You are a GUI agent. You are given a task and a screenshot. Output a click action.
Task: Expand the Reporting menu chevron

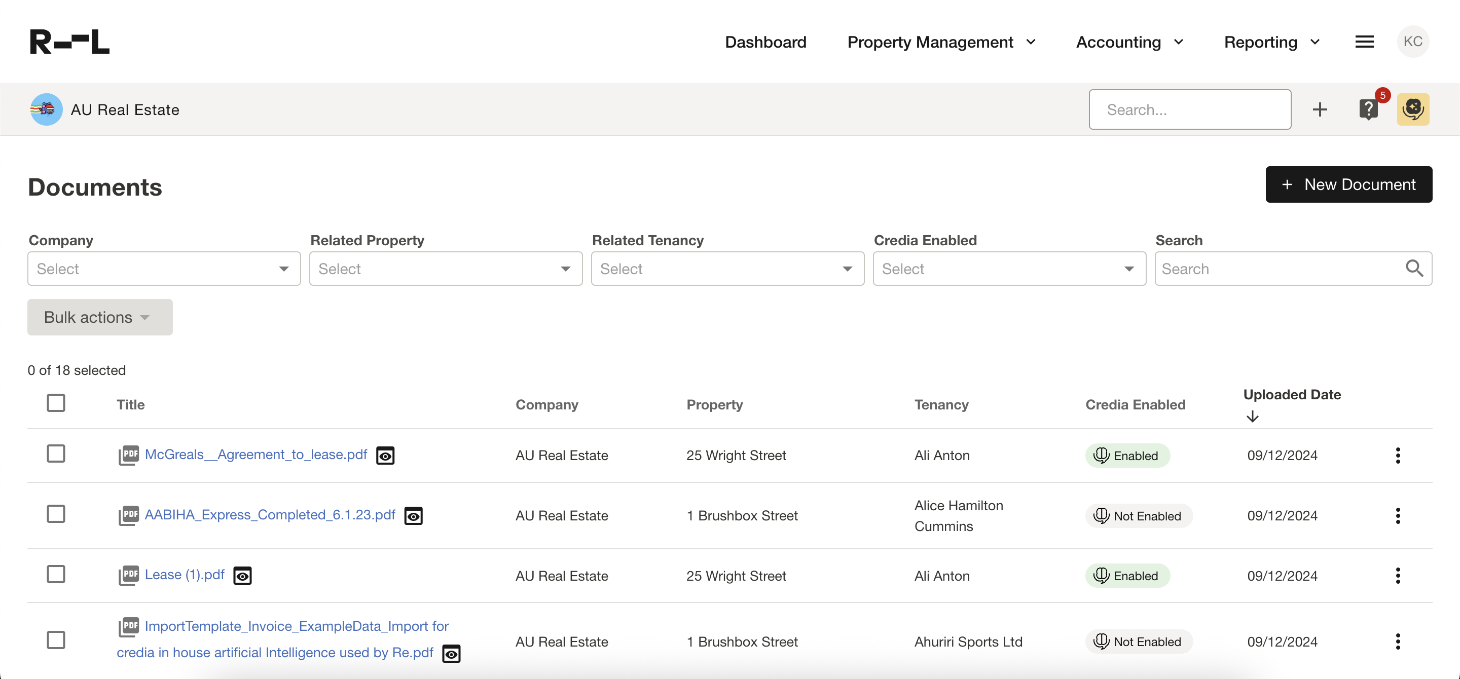pyautogui.click(x=1315, y=42)
